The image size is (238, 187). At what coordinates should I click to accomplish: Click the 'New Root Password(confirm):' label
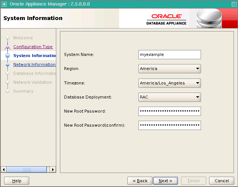point(94,125)
